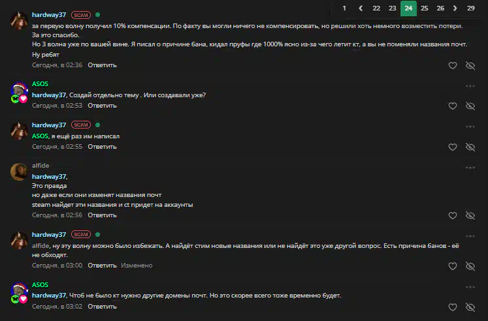The width and height of the screenshot is (488, 321).
Task: Open alfide's profile avatar
Action: pyautogui.click(x=20, y=172)
